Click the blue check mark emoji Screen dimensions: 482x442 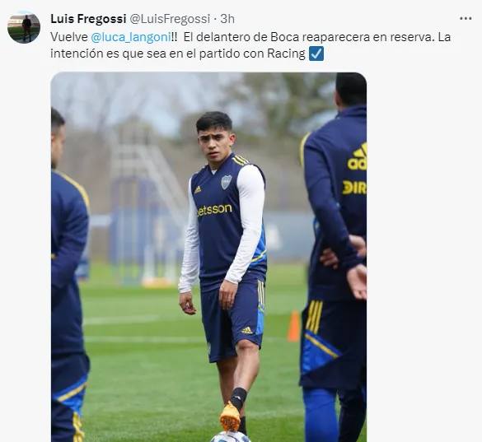316,54
